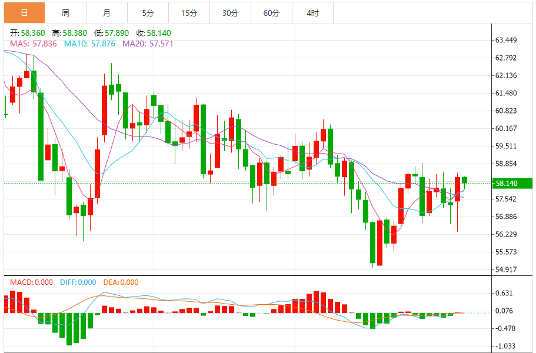
Task: Click the MA10: 57.876 indicator label
Action: coord(90,44)
